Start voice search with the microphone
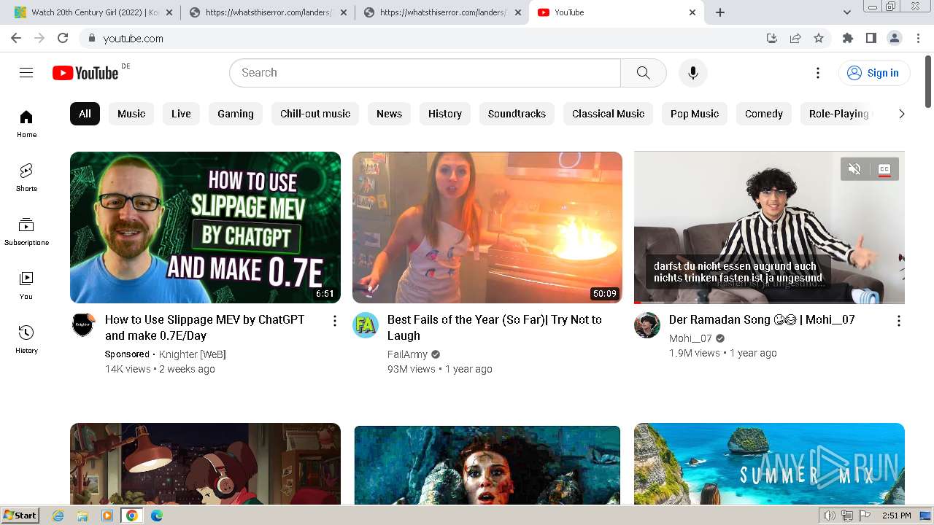Image resolution: width=934 pixels, height=525 pixels. [x=692, y=73]
